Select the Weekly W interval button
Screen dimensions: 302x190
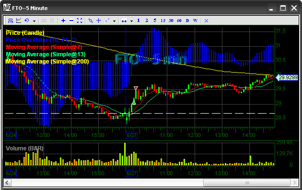195,21
